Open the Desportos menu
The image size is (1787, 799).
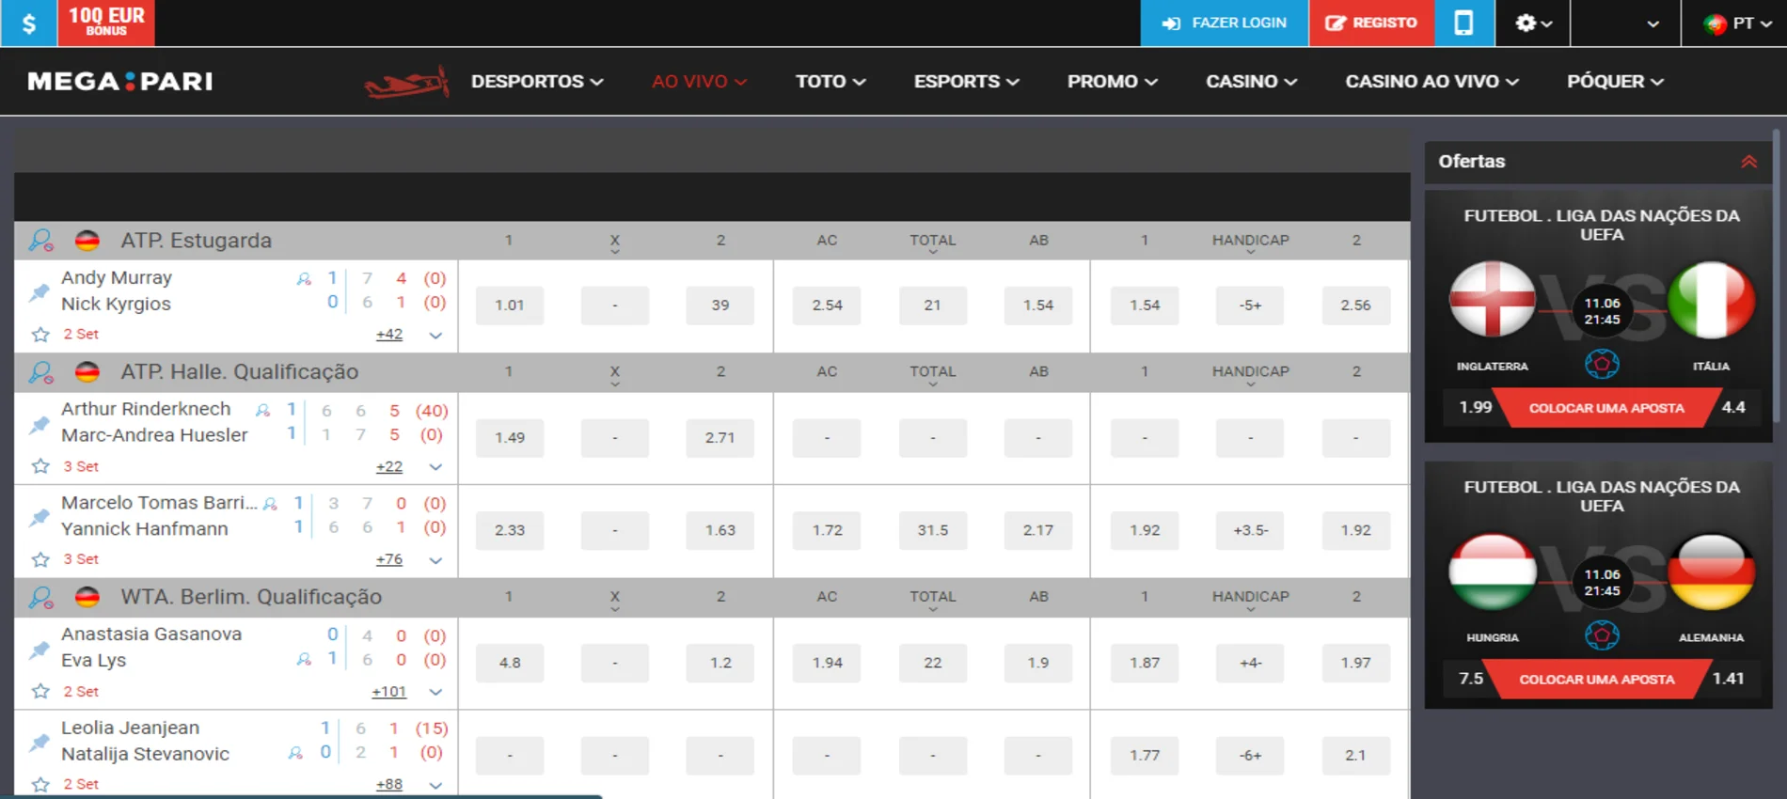click(537, 82)
